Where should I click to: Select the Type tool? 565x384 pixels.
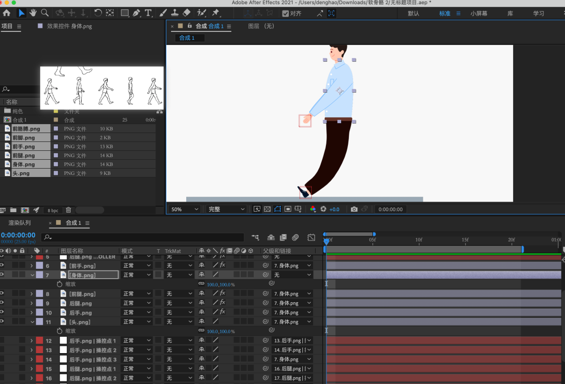coord(149,13)
